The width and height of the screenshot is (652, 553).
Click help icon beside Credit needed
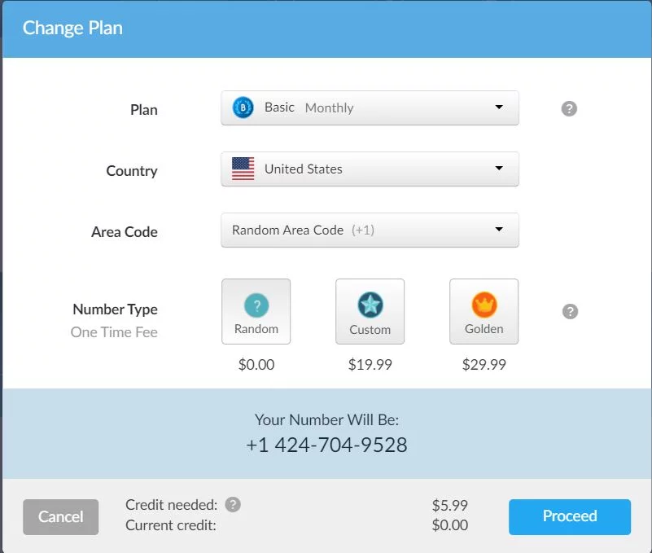click(233, 505)
